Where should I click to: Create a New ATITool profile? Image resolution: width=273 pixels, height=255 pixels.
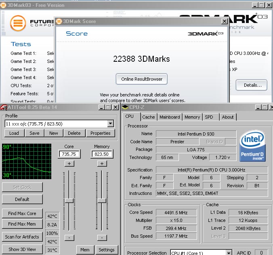click(54, 133)
